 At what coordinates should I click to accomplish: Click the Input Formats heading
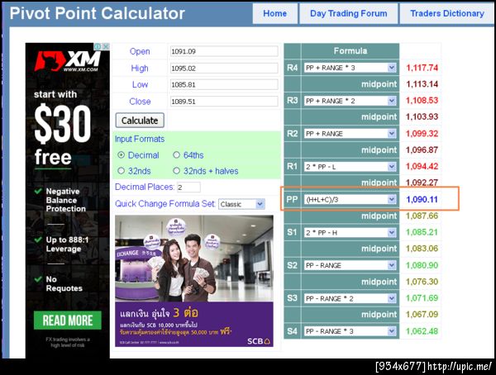[140, 139]
